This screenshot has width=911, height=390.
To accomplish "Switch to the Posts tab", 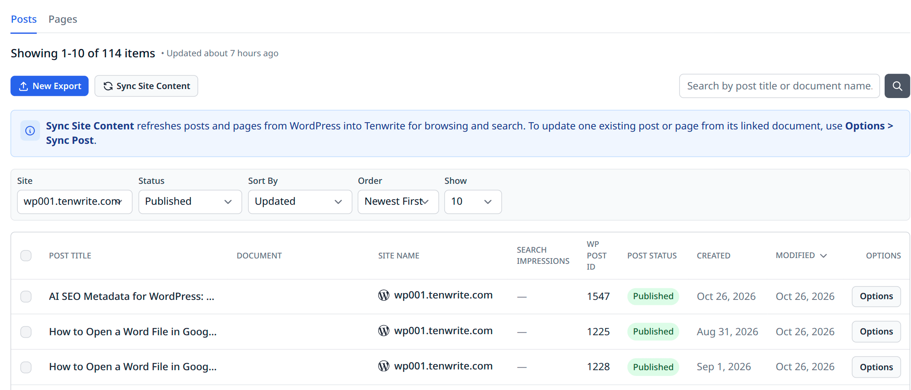I will pyautogui.click(x=24, y=19).
